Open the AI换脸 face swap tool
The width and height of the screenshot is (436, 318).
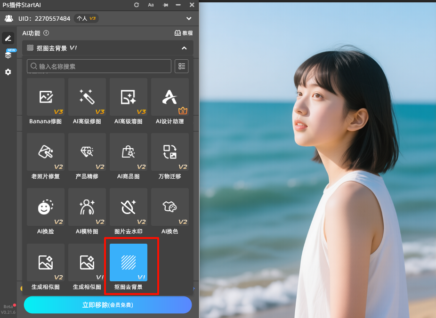[46, 207]
